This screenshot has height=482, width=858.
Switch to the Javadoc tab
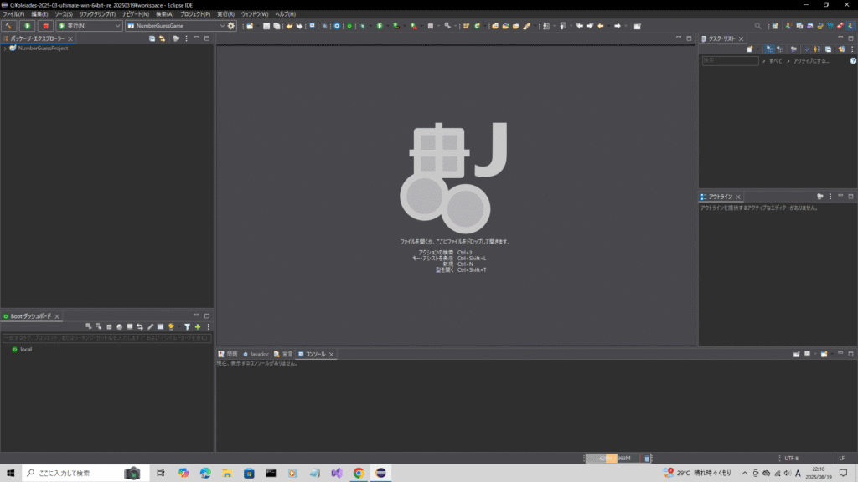click(x=256, y=354)
